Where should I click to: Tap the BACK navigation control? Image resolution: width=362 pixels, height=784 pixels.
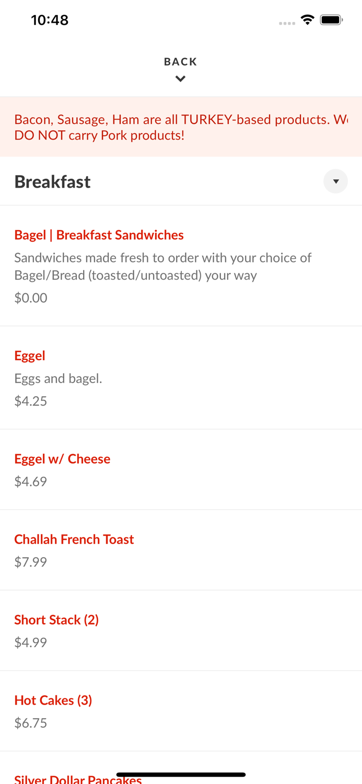(x=180, y=61)
